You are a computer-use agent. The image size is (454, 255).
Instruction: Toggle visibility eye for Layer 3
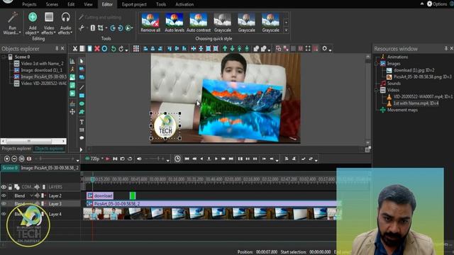tap(4, 204)
